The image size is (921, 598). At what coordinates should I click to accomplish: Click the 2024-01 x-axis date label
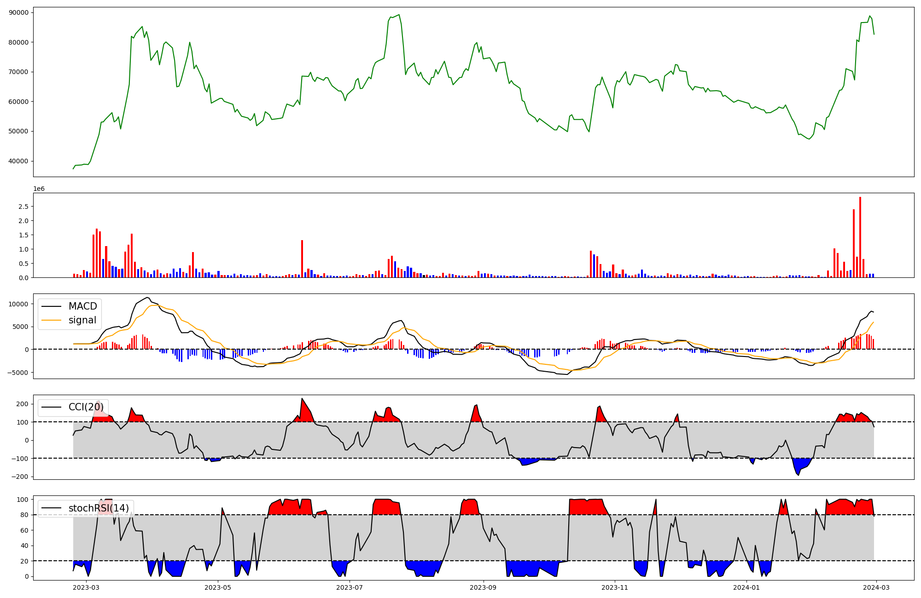point(746,587)
